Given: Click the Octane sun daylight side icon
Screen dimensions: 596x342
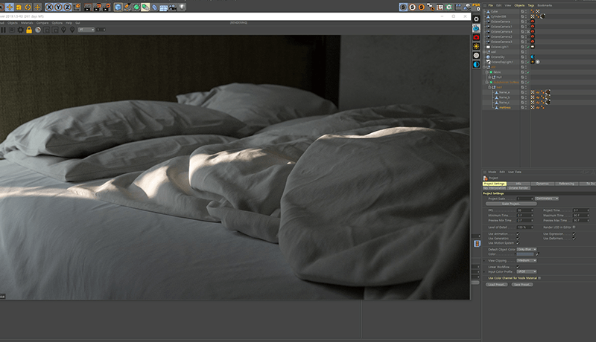Looking at the screenshot, I should click(476, 46).
